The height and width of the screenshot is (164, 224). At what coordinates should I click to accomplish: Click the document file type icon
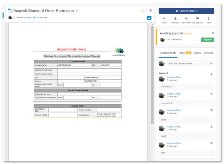coord(10,11)
